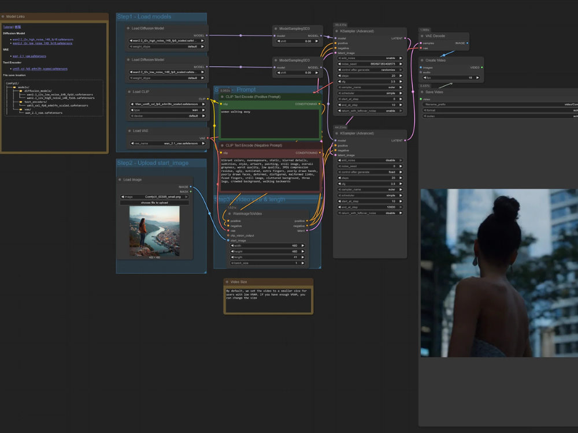Collapse the Load VAE node via its title dot

tap(129, 130)
